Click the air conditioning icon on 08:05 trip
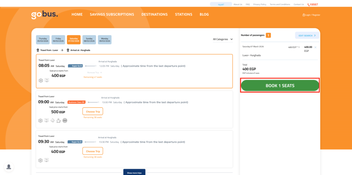This screenshot has height=175, width=352. click(41, 80)
